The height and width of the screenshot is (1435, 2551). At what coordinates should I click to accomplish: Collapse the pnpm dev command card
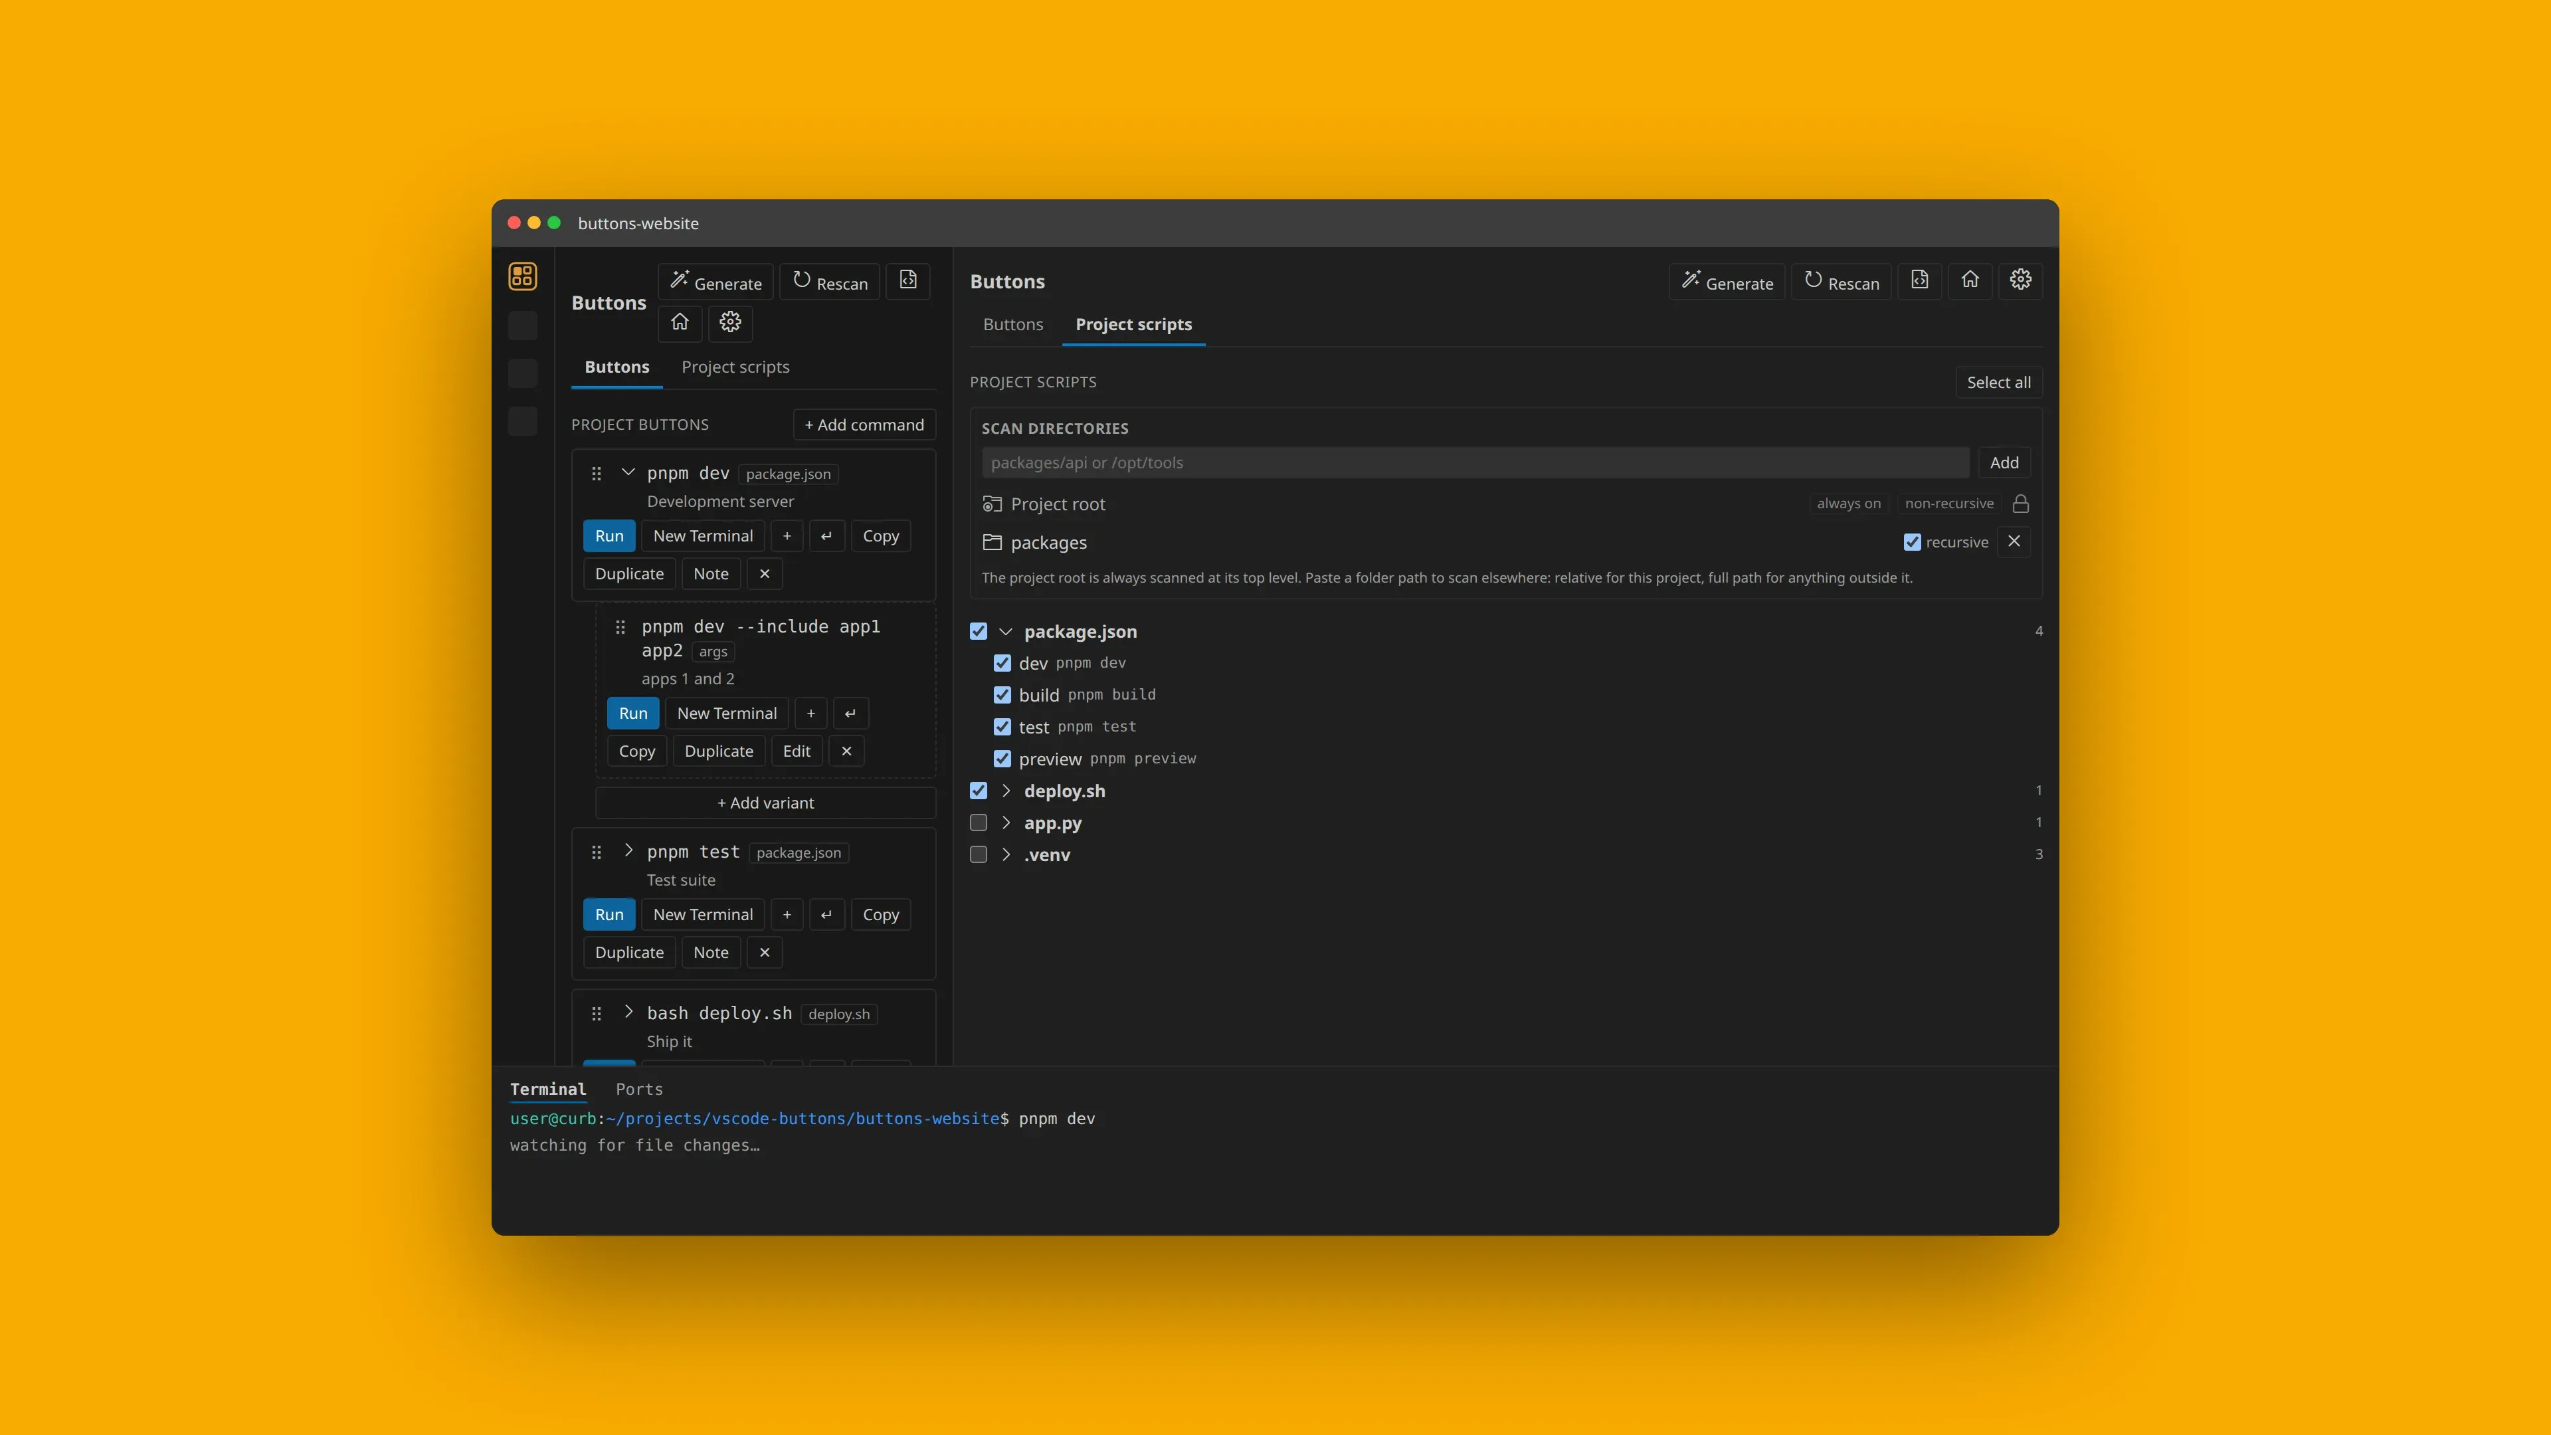[628, 472]
